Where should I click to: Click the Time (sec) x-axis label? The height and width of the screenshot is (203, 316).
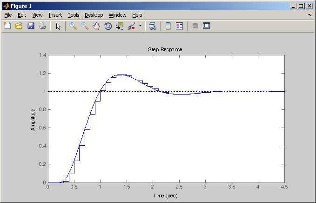click(166, 196)
